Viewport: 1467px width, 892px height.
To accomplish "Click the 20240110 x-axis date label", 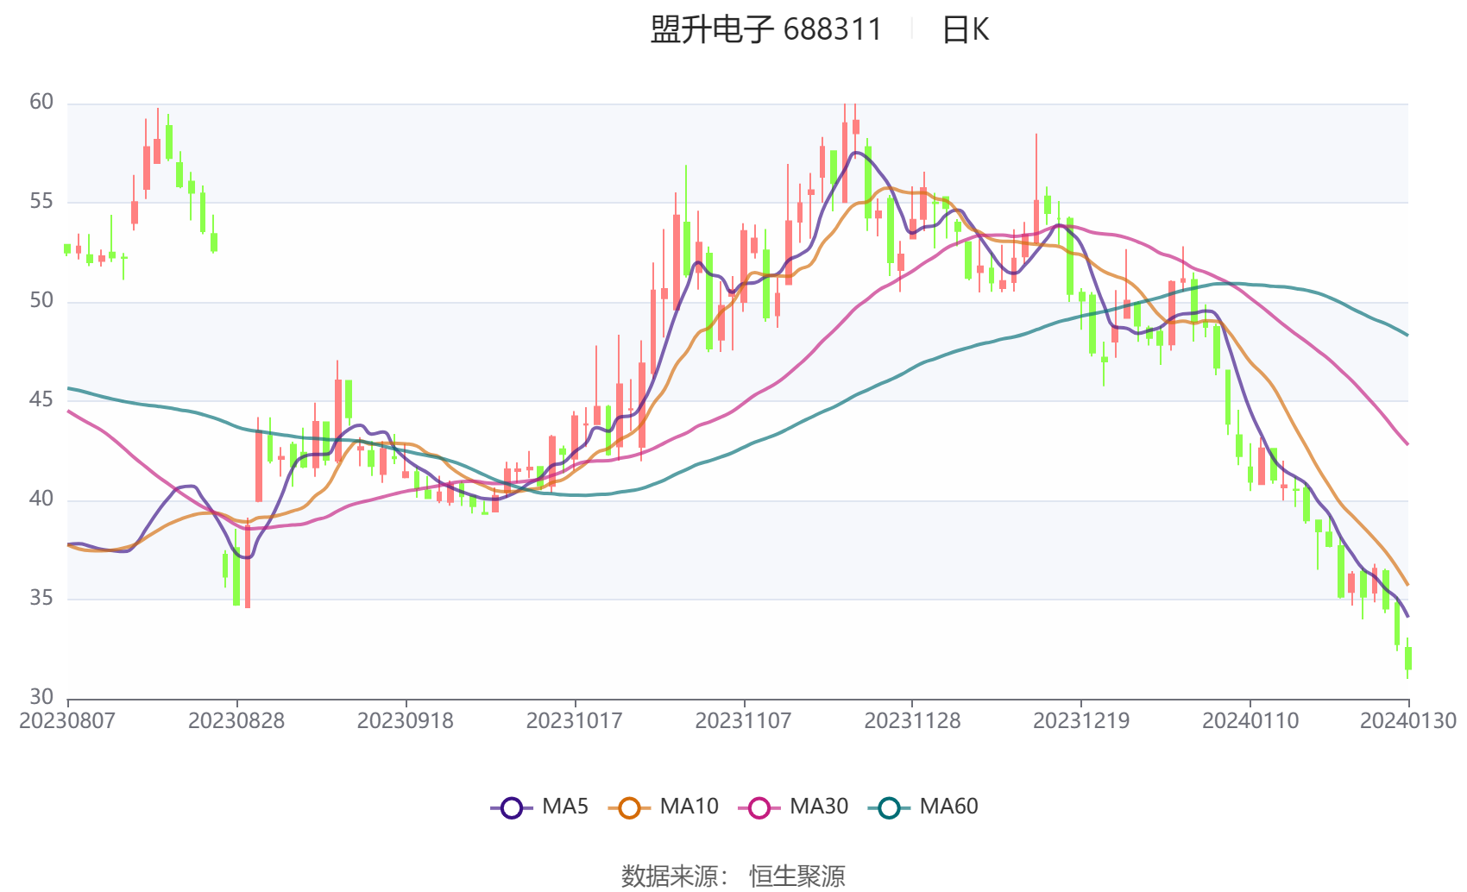I will [x=1250, y=720].
